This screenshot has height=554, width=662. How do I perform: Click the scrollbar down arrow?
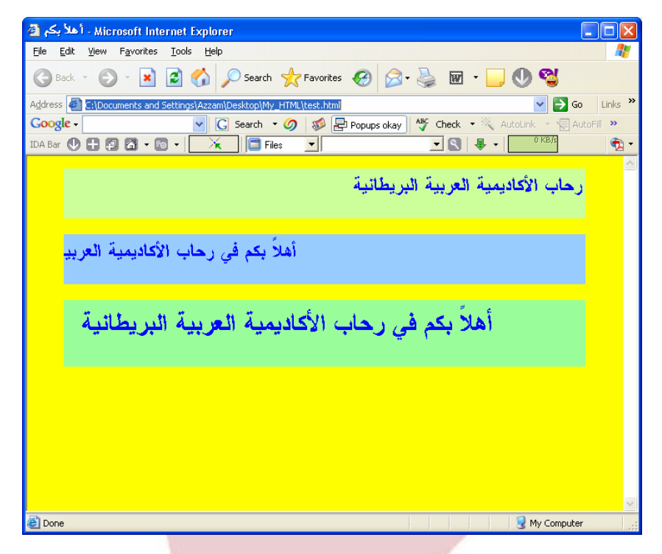[x=630, y=504]
